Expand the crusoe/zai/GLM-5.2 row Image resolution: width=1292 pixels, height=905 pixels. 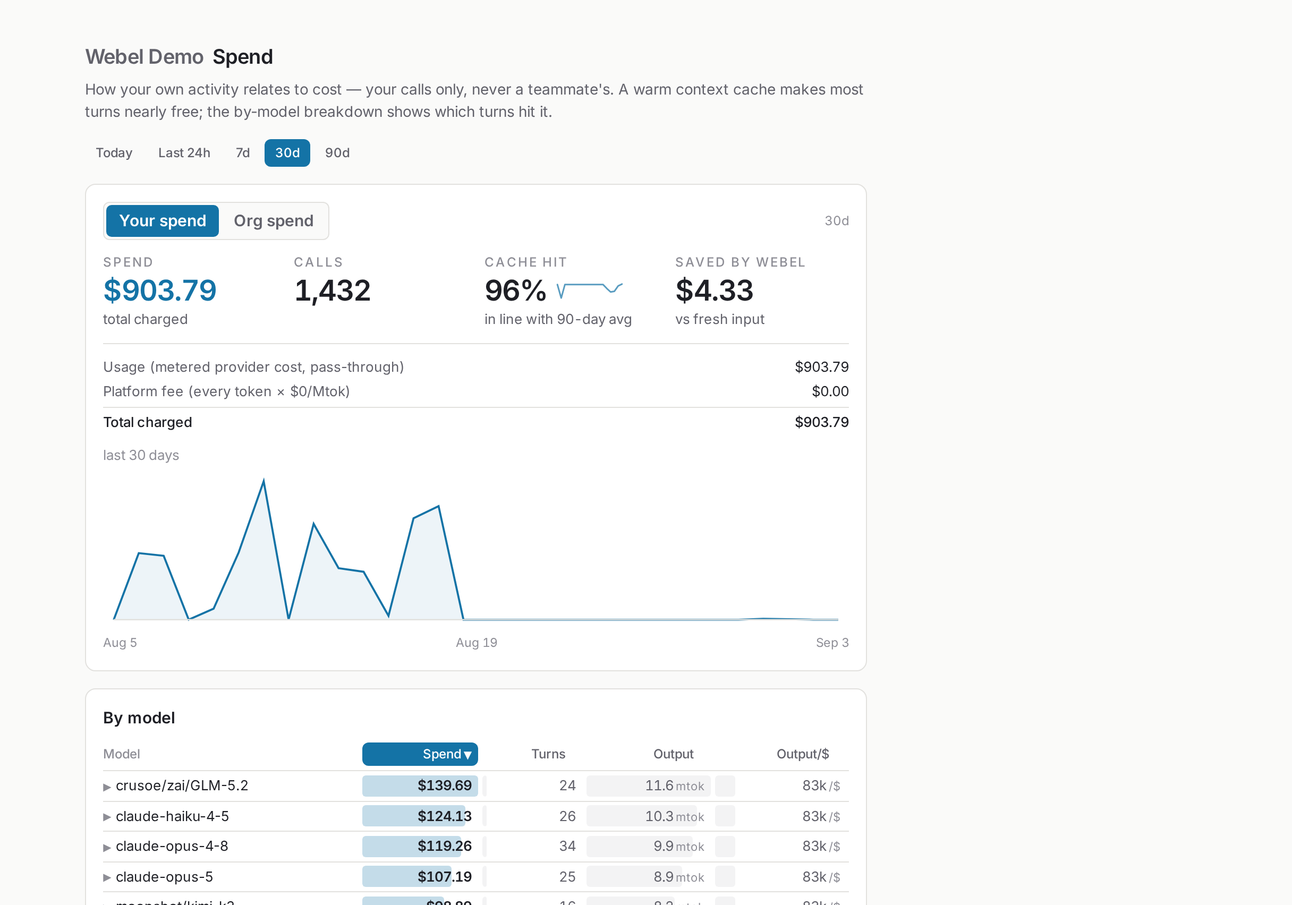coord(106,787)
